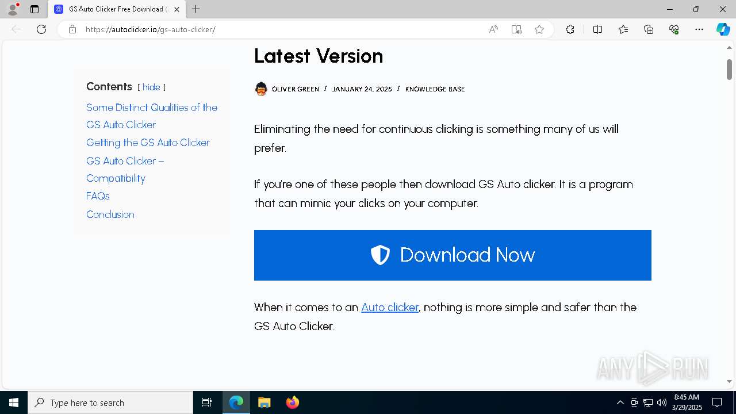Refresh the page
The height and width of the screenshot is (414, 736).
click(41, 29)
